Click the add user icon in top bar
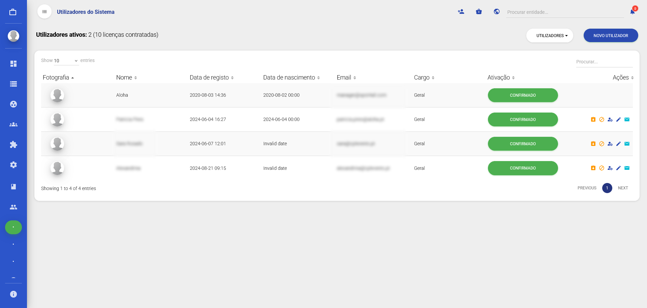 (x=461, y=12)
